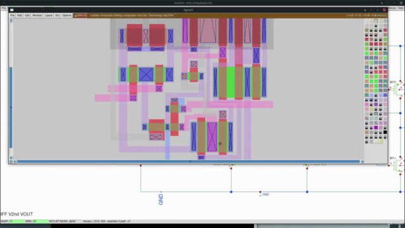Click lock icon immediately left of black swatch
This screenshot has width=405, height=228.
pyautogui.click(x=380, y=132)
